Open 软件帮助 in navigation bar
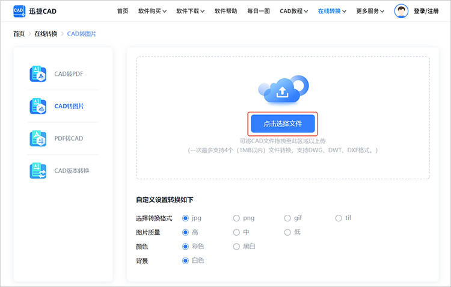Screen dimensions: 451x287 (x=226, y=11)
